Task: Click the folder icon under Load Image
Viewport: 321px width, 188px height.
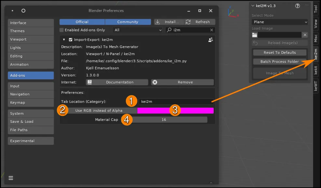Action: click(255, 35)
